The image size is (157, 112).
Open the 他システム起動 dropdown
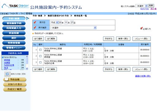click(x=141, y=6)
